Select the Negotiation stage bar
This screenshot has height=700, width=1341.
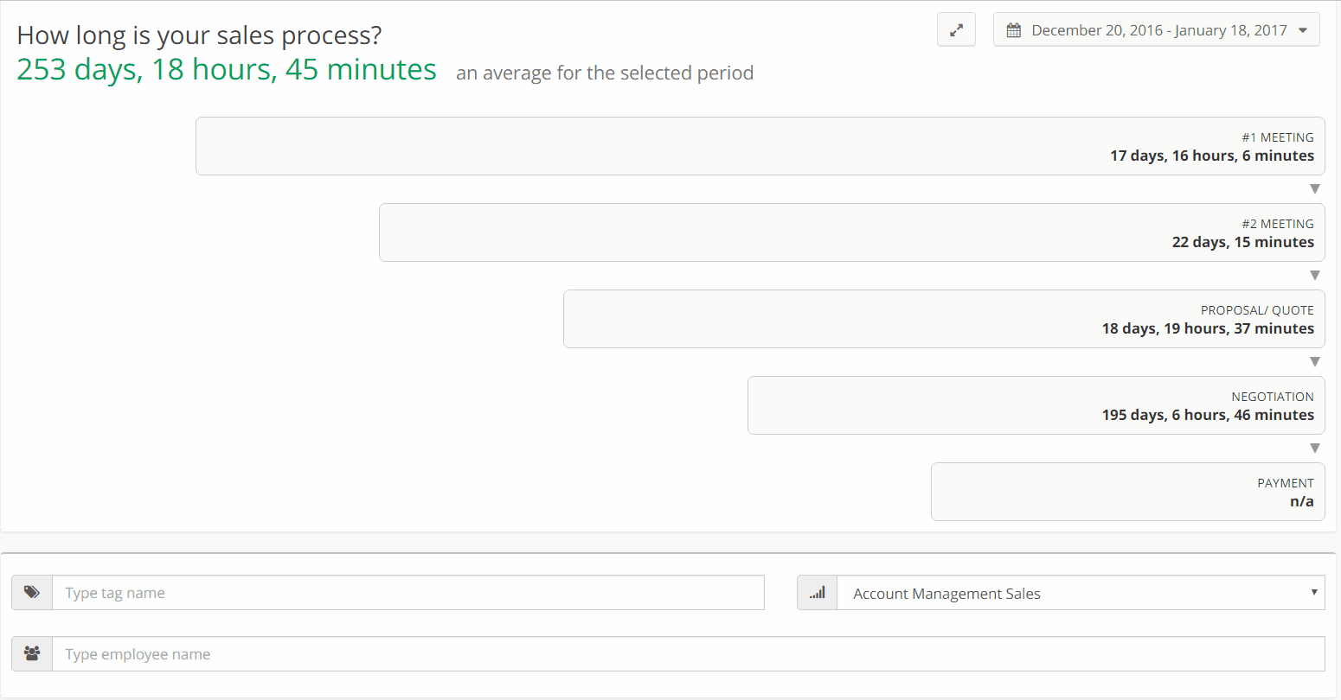pyautogui.click(x=1036, y=405)
